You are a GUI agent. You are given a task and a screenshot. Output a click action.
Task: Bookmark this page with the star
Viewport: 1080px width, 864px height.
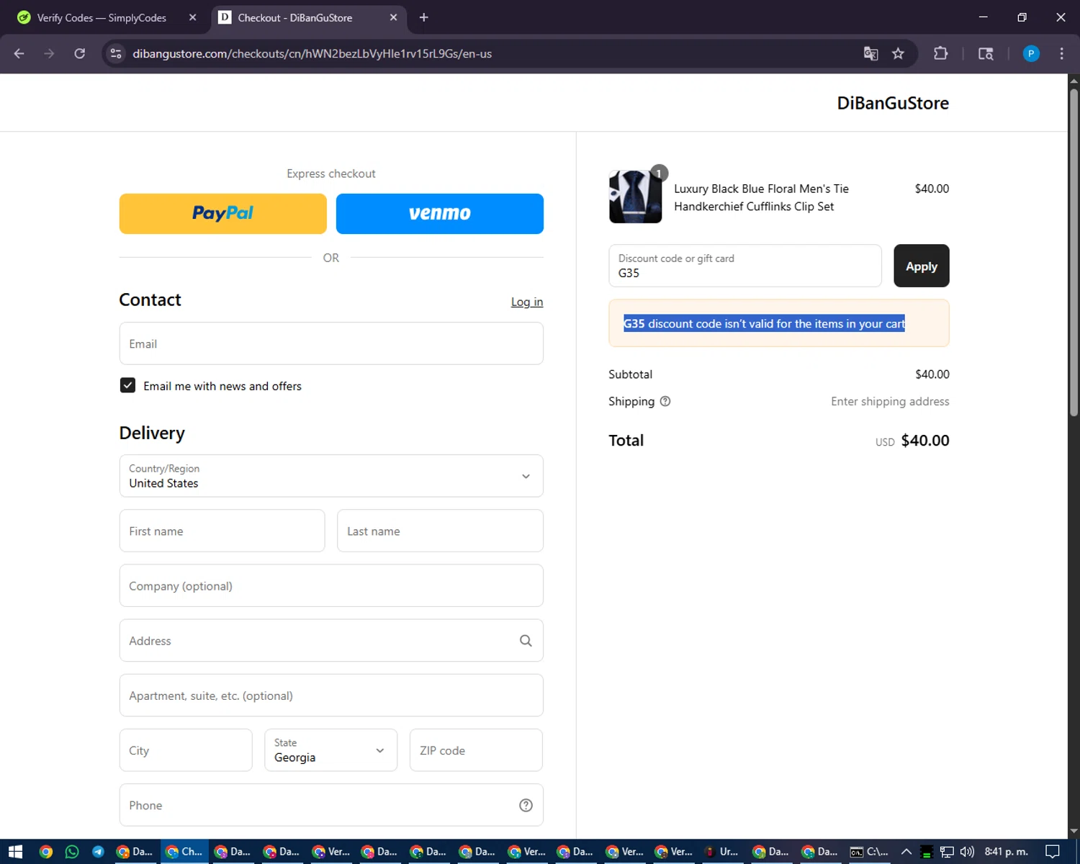tap(898, 53)
